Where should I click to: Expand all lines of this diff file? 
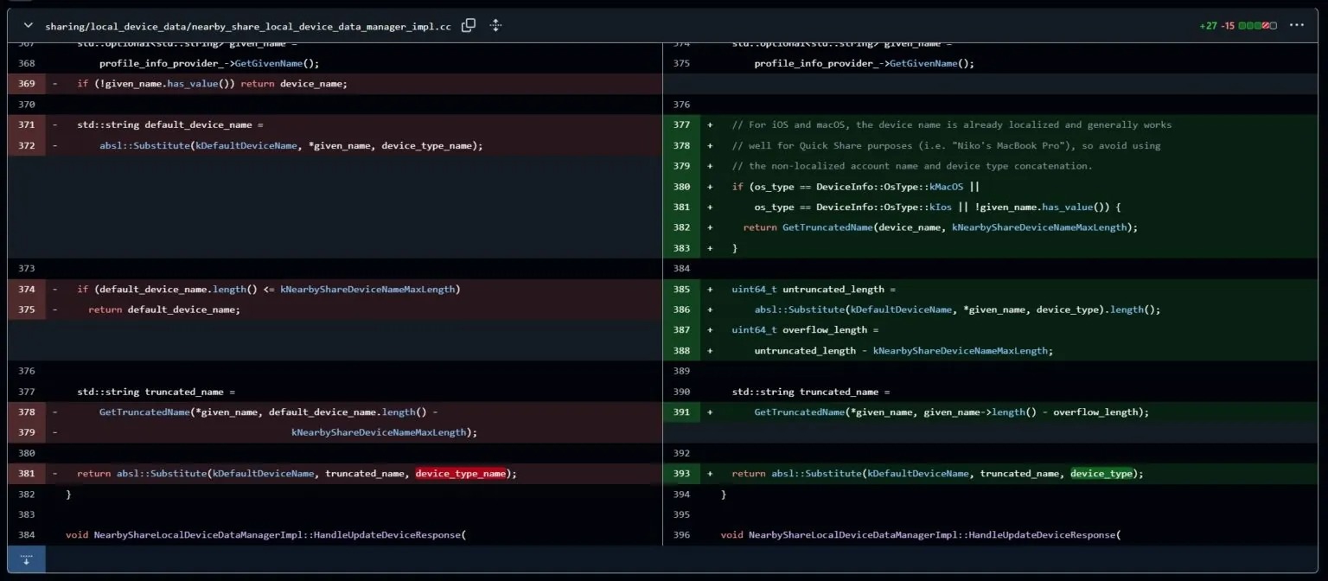(495, 26)
